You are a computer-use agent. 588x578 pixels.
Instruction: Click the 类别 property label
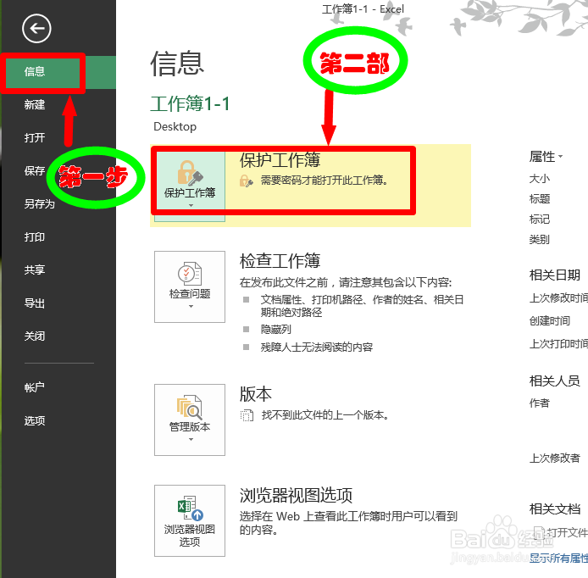click(539, 239)
